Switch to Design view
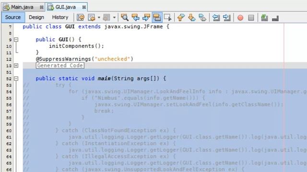The height and width of the screenshot is (172, 307). point(36,17)
